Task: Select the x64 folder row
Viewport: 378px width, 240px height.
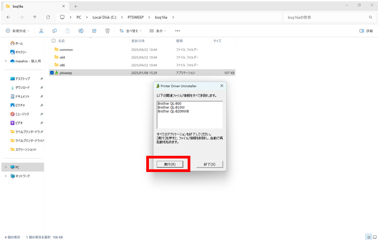Action: (142, 57)
